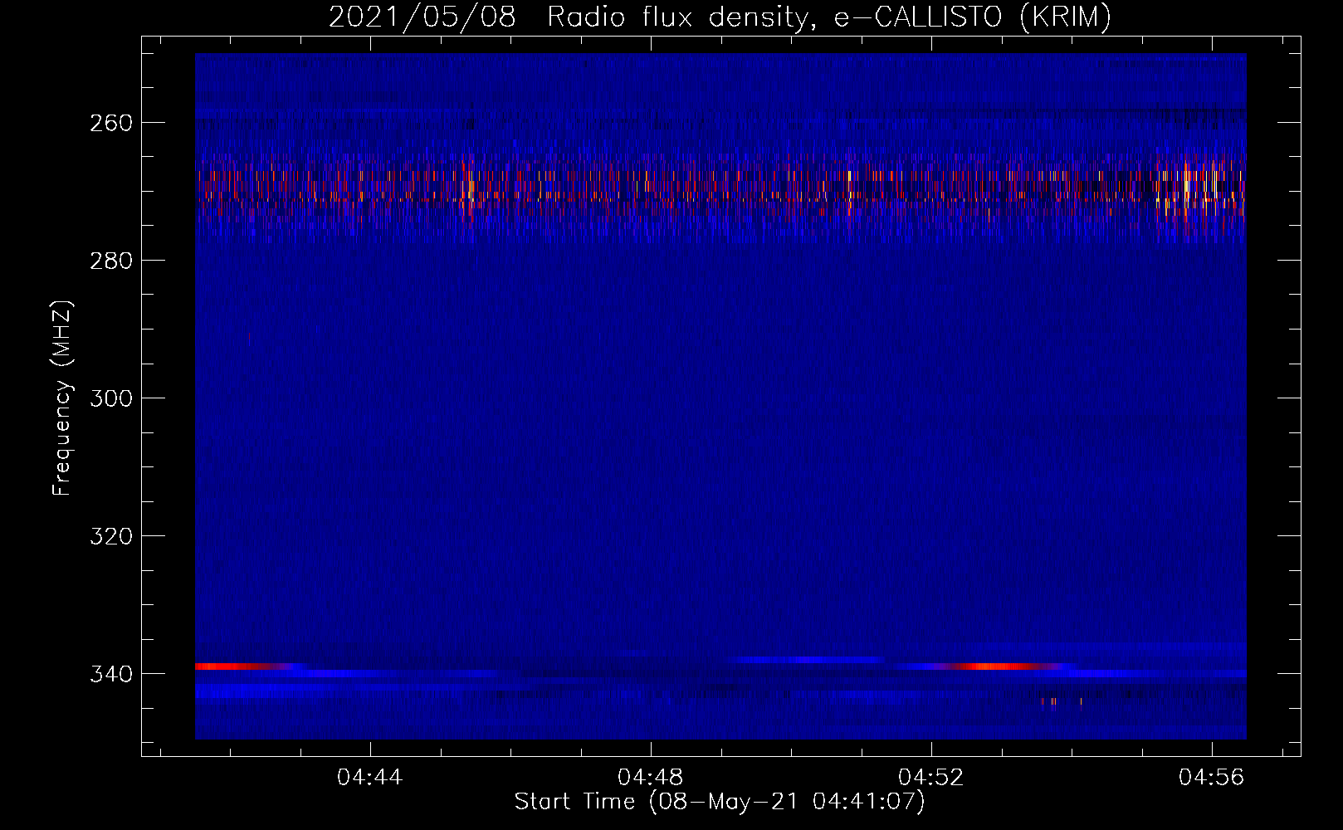Click the plot title '2021/05/08 Radio flux density, e-CALLISTO (KRIM)'

720,17
